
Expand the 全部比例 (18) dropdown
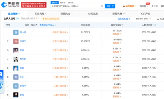tap(143, 19)
